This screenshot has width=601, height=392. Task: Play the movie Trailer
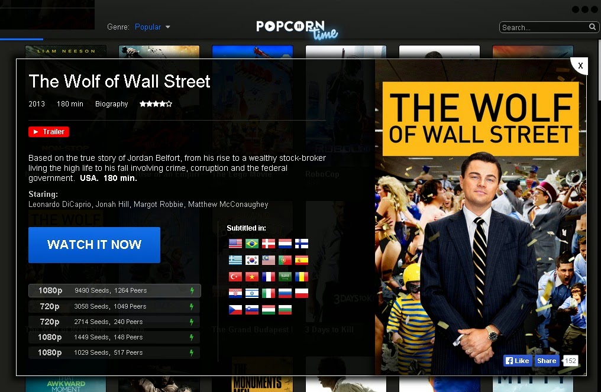[49, 132]
